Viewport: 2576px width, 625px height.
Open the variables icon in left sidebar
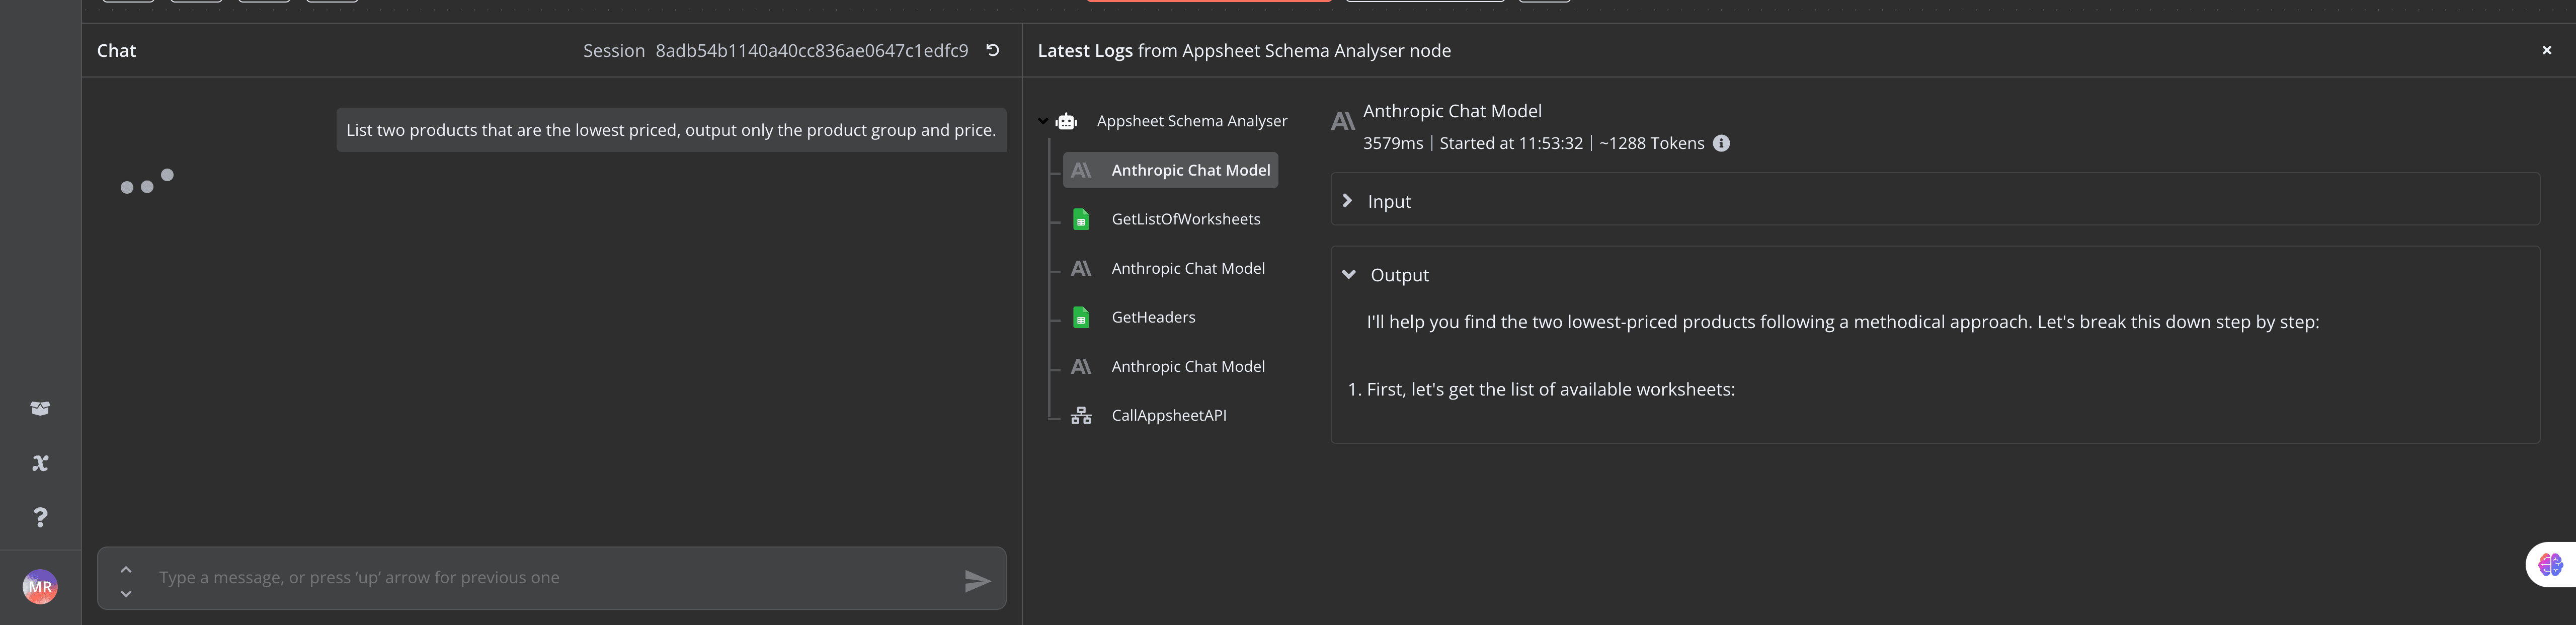coord(40,463)
